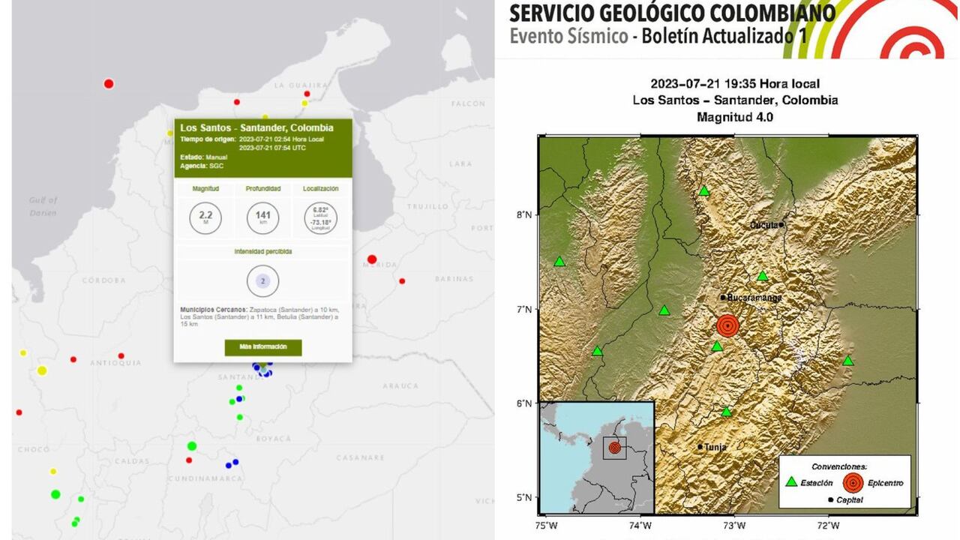Select the Bucaramanga capital dot
This screenshot has width=960, height=540.
click(x=722, y=298)
